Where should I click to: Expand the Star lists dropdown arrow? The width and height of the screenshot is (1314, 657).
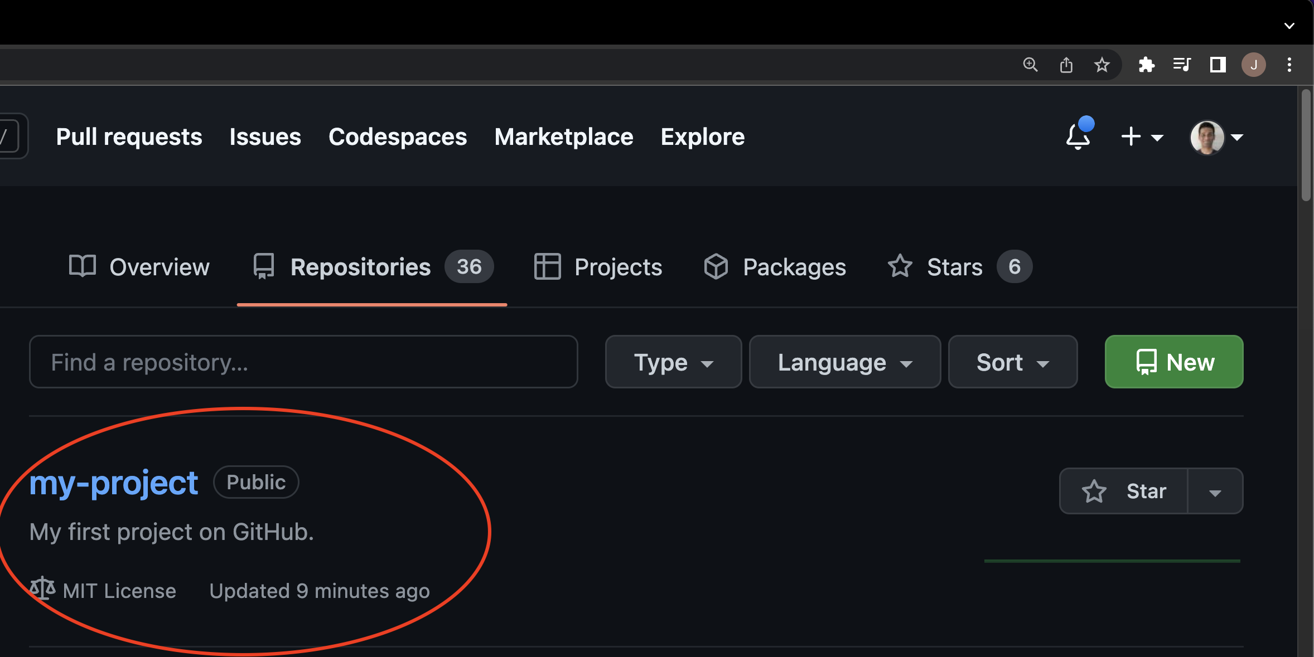(1215, 491)
